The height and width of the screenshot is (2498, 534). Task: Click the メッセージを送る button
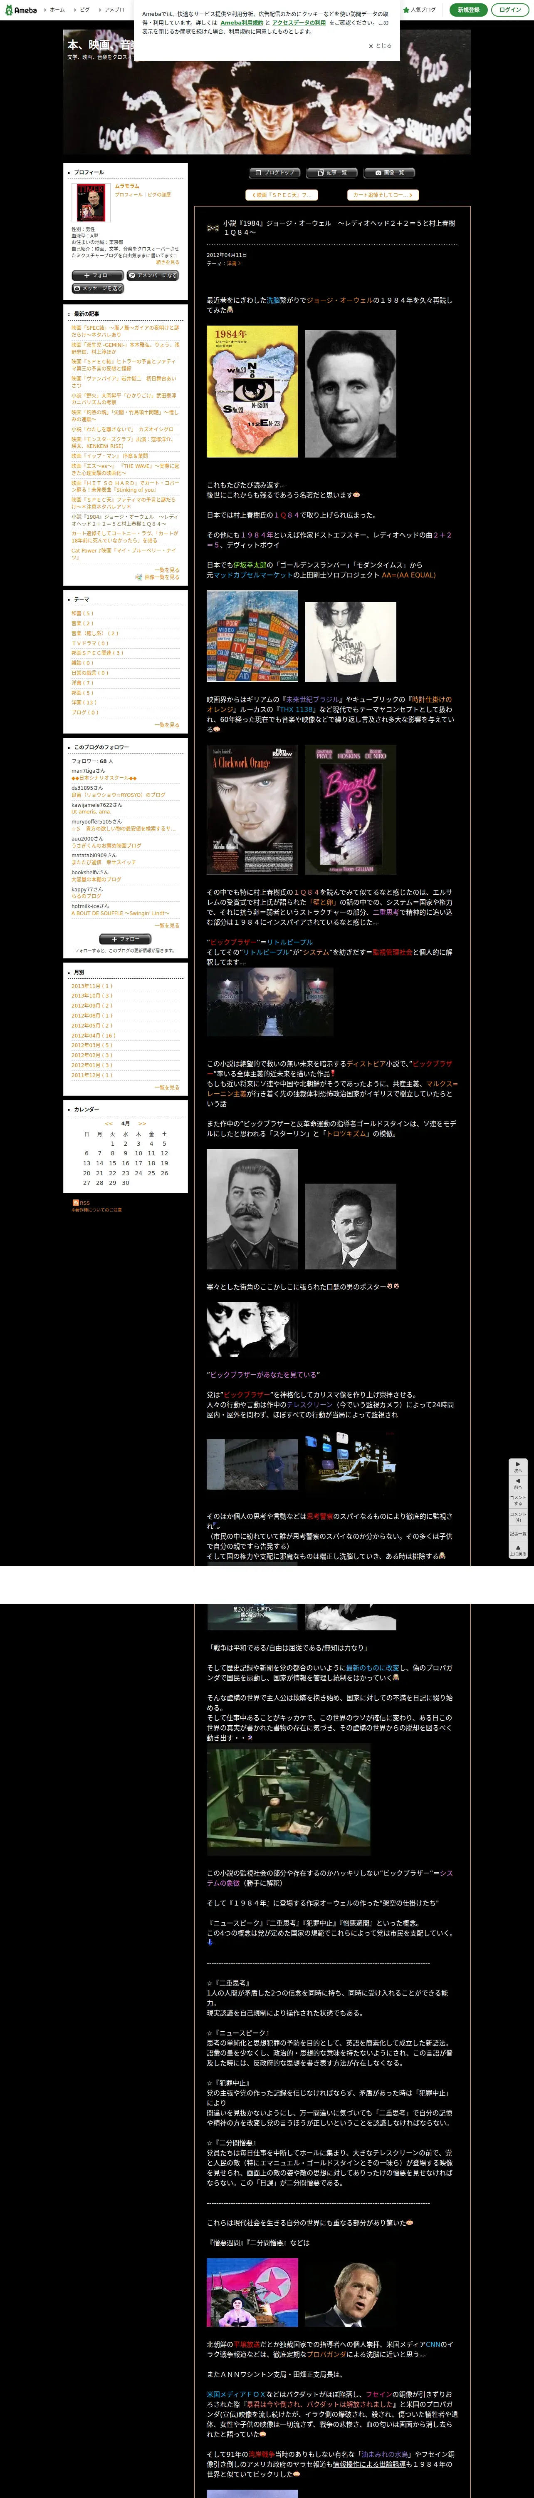click(98, 288)
